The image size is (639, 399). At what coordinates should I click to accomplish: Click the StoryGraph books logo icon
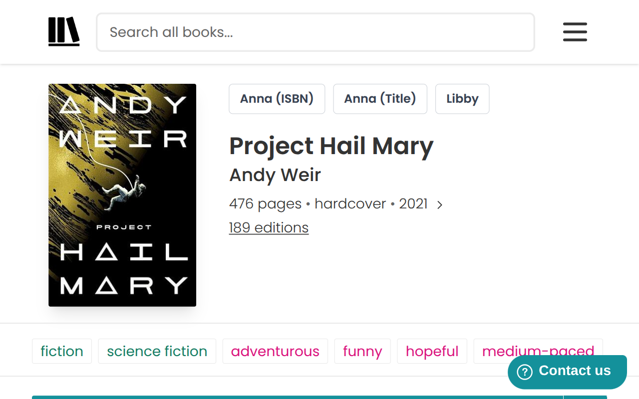[x=64, y=32]
